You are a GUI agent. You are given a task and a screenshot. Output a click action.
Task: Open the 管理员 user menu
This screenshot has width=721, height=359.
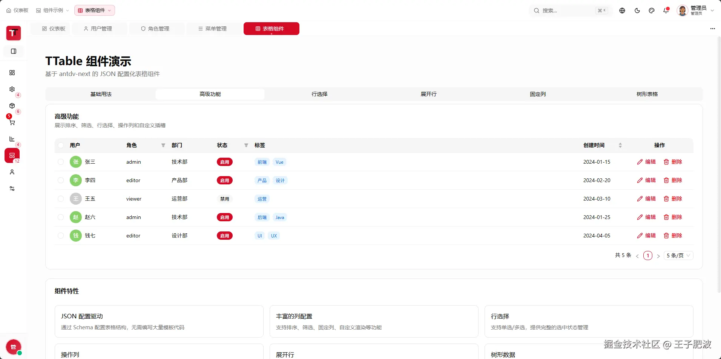point(696,11)
